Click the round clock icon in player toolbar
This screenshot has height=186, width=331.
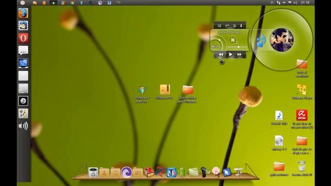[234, 26]
